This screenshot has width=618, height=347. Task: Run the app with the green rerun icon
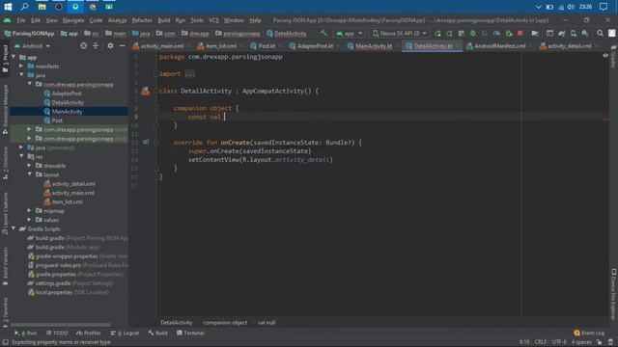pos(437,34)
